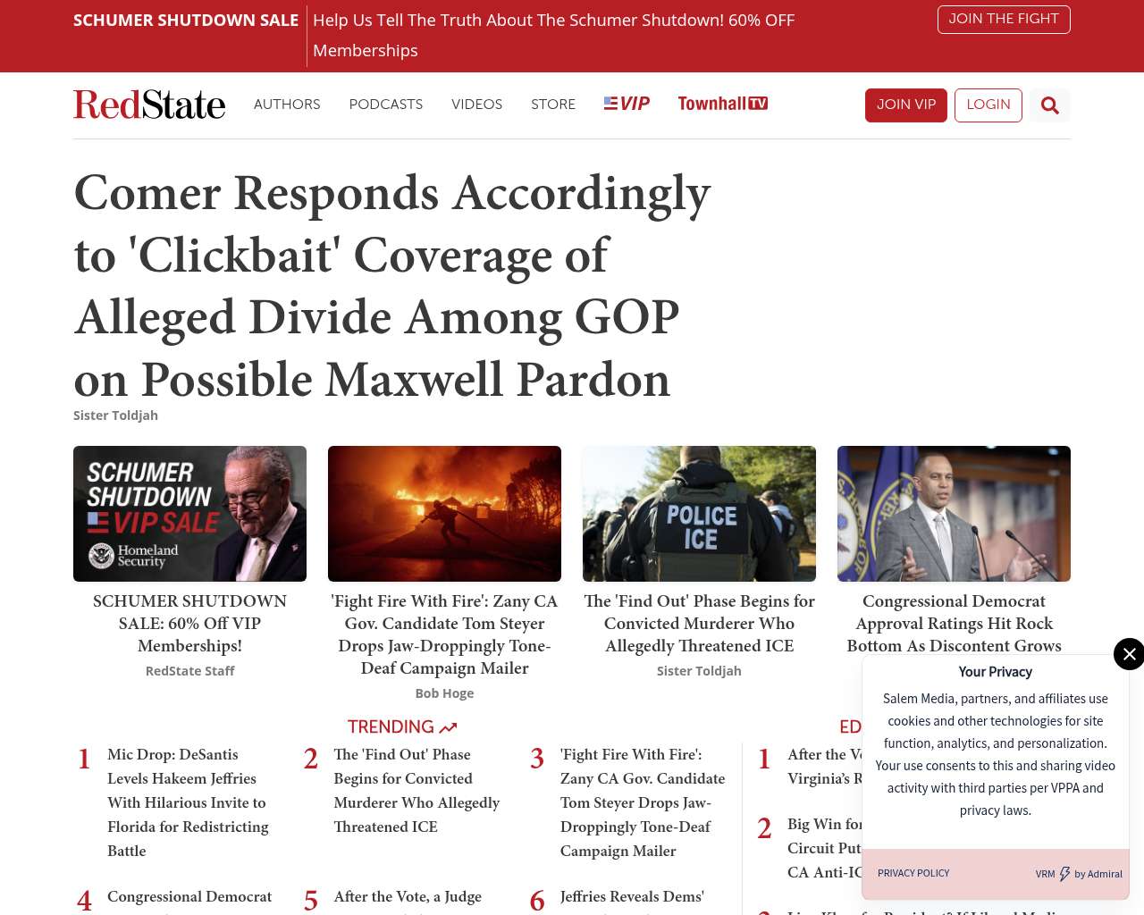
Task: Open the Store menu item
Action: (553, 105)
